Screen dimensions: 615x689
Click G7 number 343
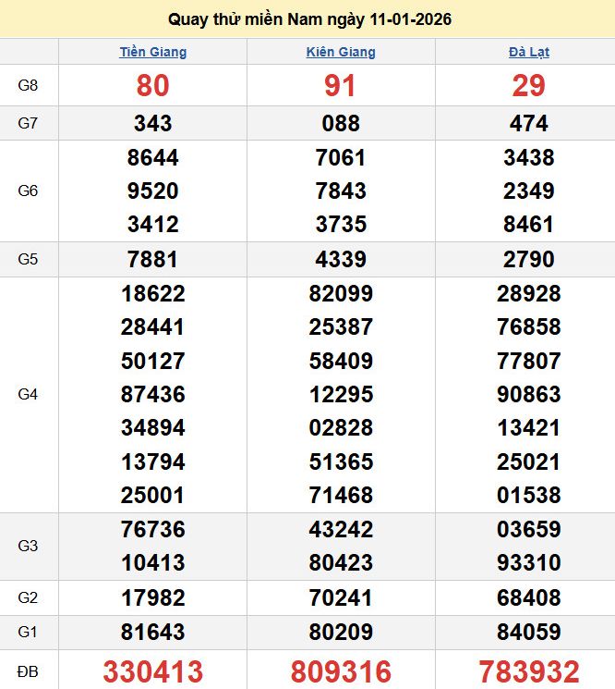coord(152,123)
